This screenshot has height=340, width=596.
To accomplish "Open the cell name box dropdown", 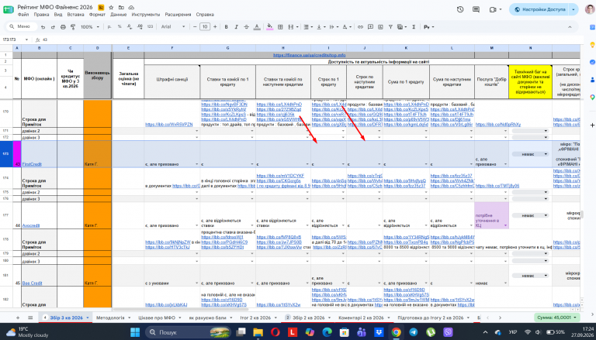I will (x=26, y=39).
